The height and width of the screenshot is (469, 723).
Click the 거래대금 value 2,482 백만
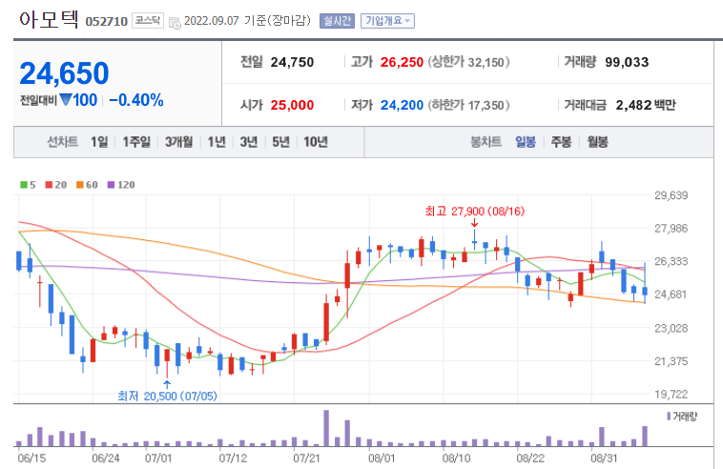point(646,105)
